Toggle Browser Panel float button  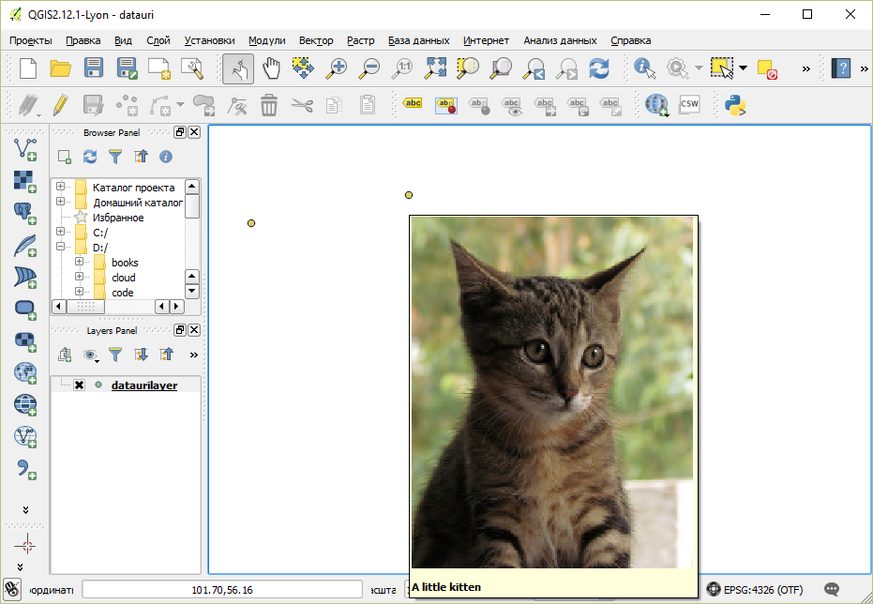(180, 133)
